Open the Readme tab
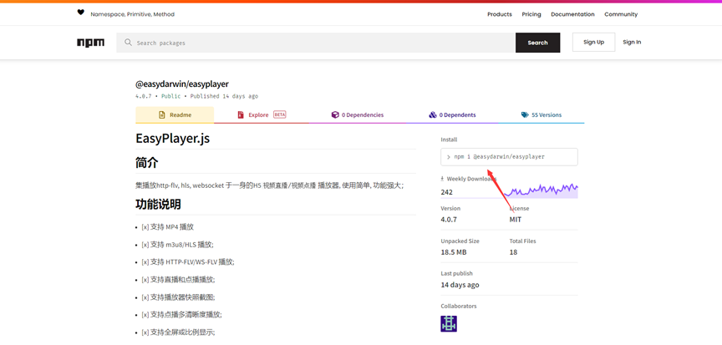 (x=175, y=115)
